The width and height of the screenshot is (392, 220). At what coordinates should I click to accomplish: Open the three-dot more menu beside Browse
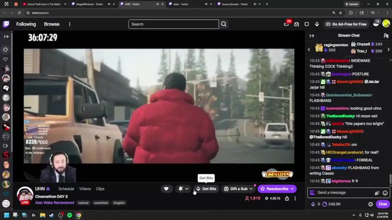click(70, 24)
